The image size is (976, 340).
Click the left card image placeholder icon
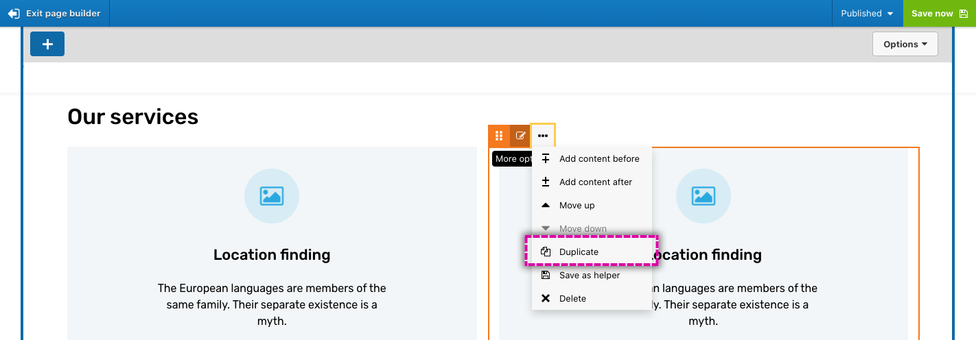point(272,196)
